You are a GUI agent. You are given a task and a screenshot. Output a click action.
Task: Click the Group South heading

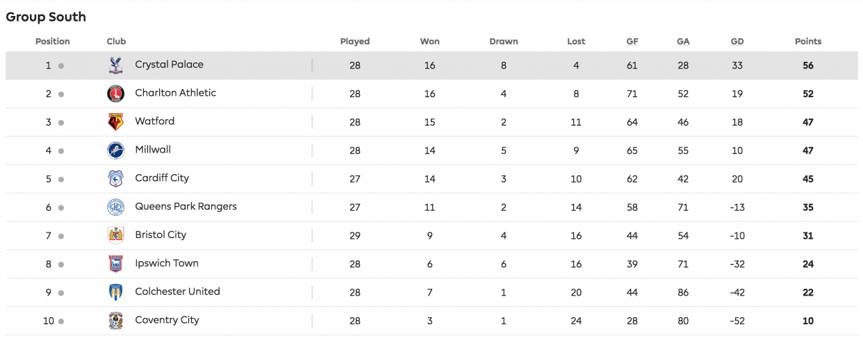46,17
